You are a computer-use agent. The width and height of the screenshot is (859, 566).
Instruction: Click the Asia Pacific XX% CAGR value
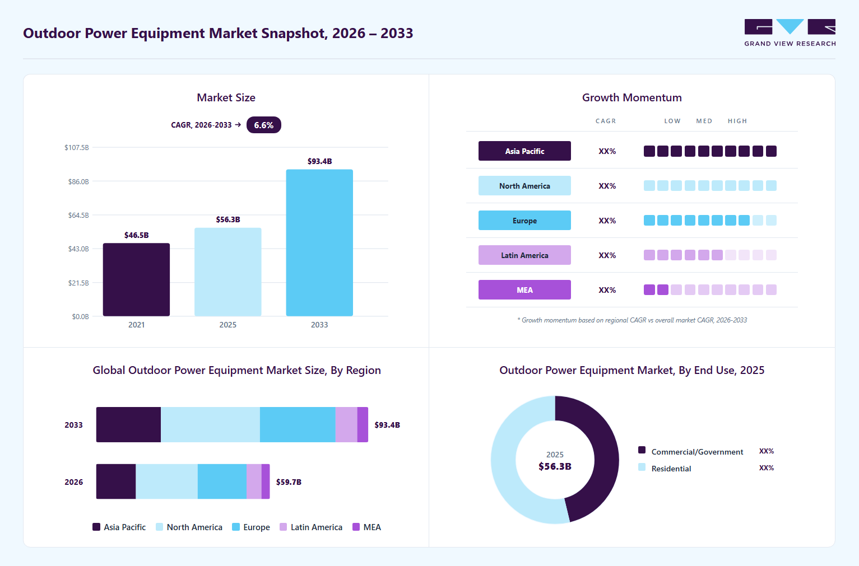607,151
